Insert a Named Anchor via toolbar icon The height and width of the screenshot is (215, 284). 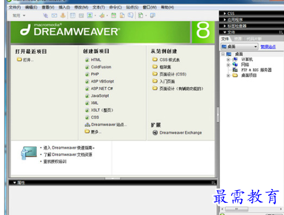pyautogui.click(x=63, y=15)
